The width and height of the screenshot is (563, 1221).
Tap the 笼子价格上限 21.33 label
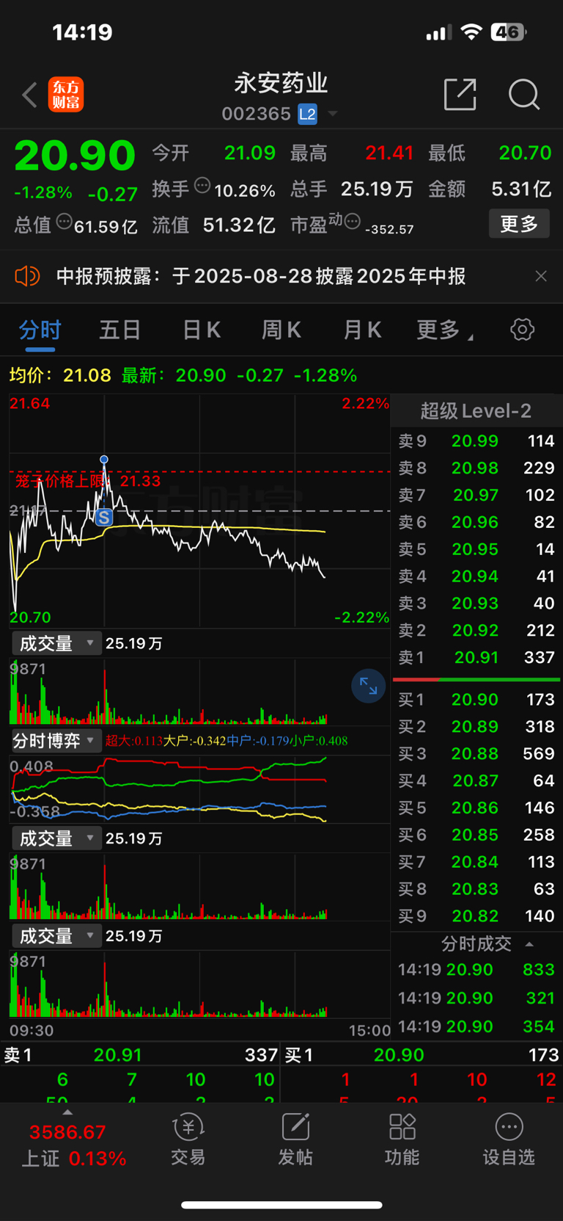tap(88, 481)
